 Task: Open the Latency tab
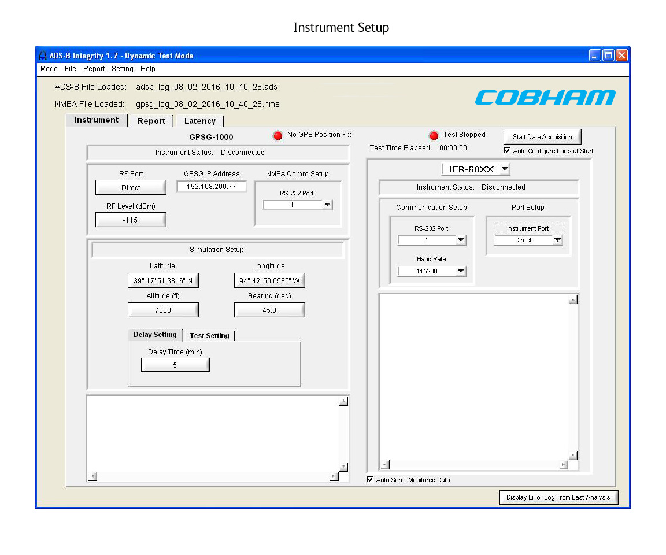pyautogui.click(x=199, y=120)
